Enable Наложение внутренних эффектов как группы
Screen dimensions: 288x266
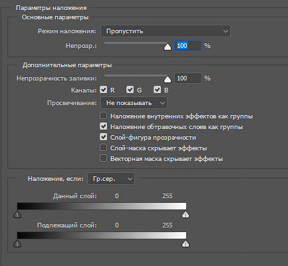[104, 116]
